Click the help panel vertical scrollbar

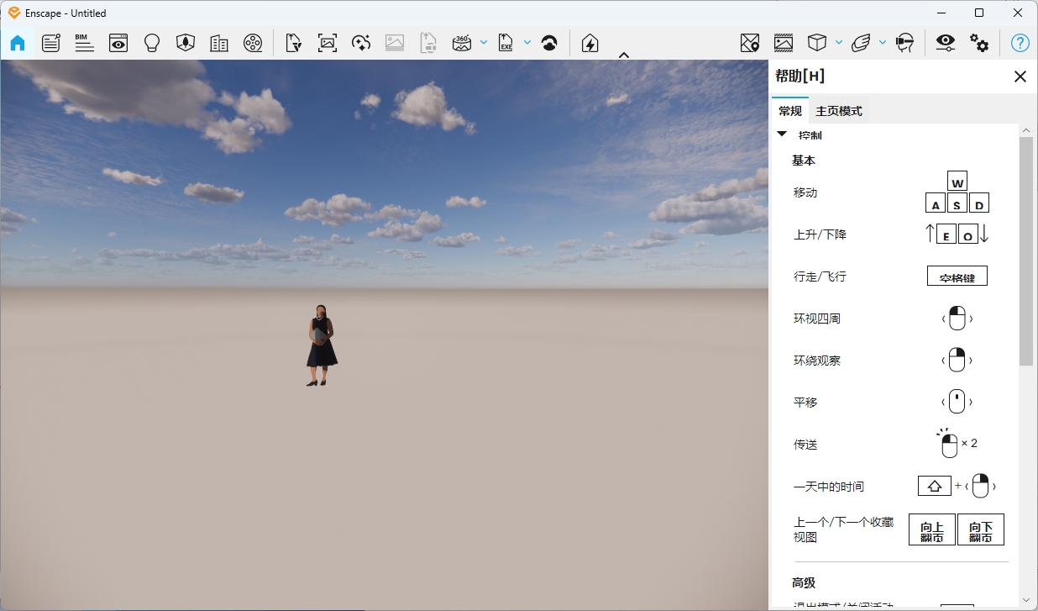[x=1025, y=252]
